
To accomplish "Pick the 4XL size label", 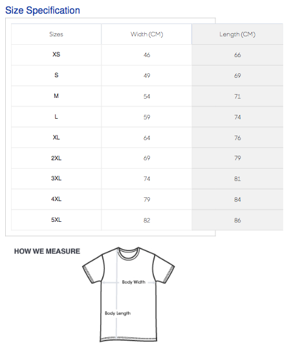I will 56,199.
